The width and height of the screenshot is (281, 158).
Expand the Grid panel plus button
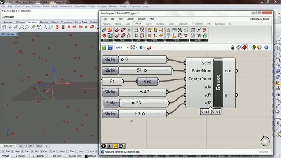tap(144, 40)
